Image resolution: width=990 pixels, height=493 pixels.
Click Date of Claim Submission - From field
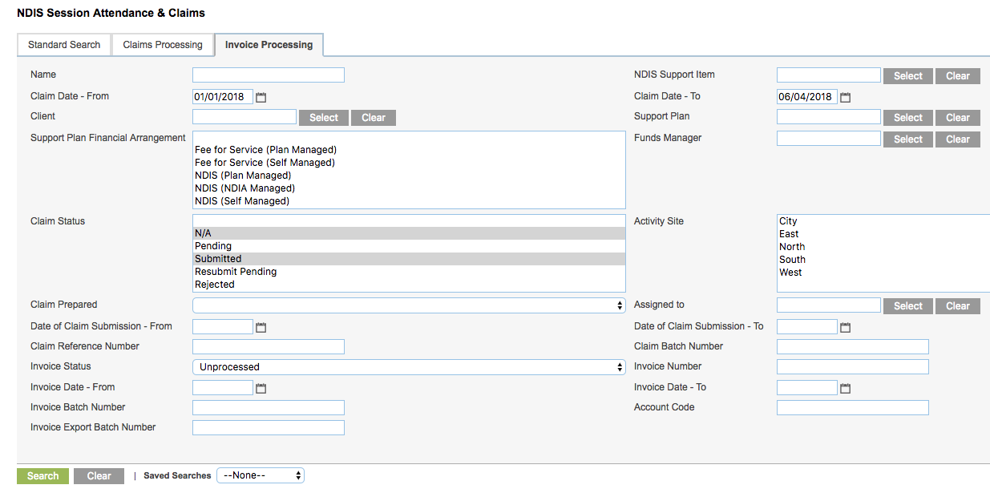pyautogui.click(x=223, y=327)
